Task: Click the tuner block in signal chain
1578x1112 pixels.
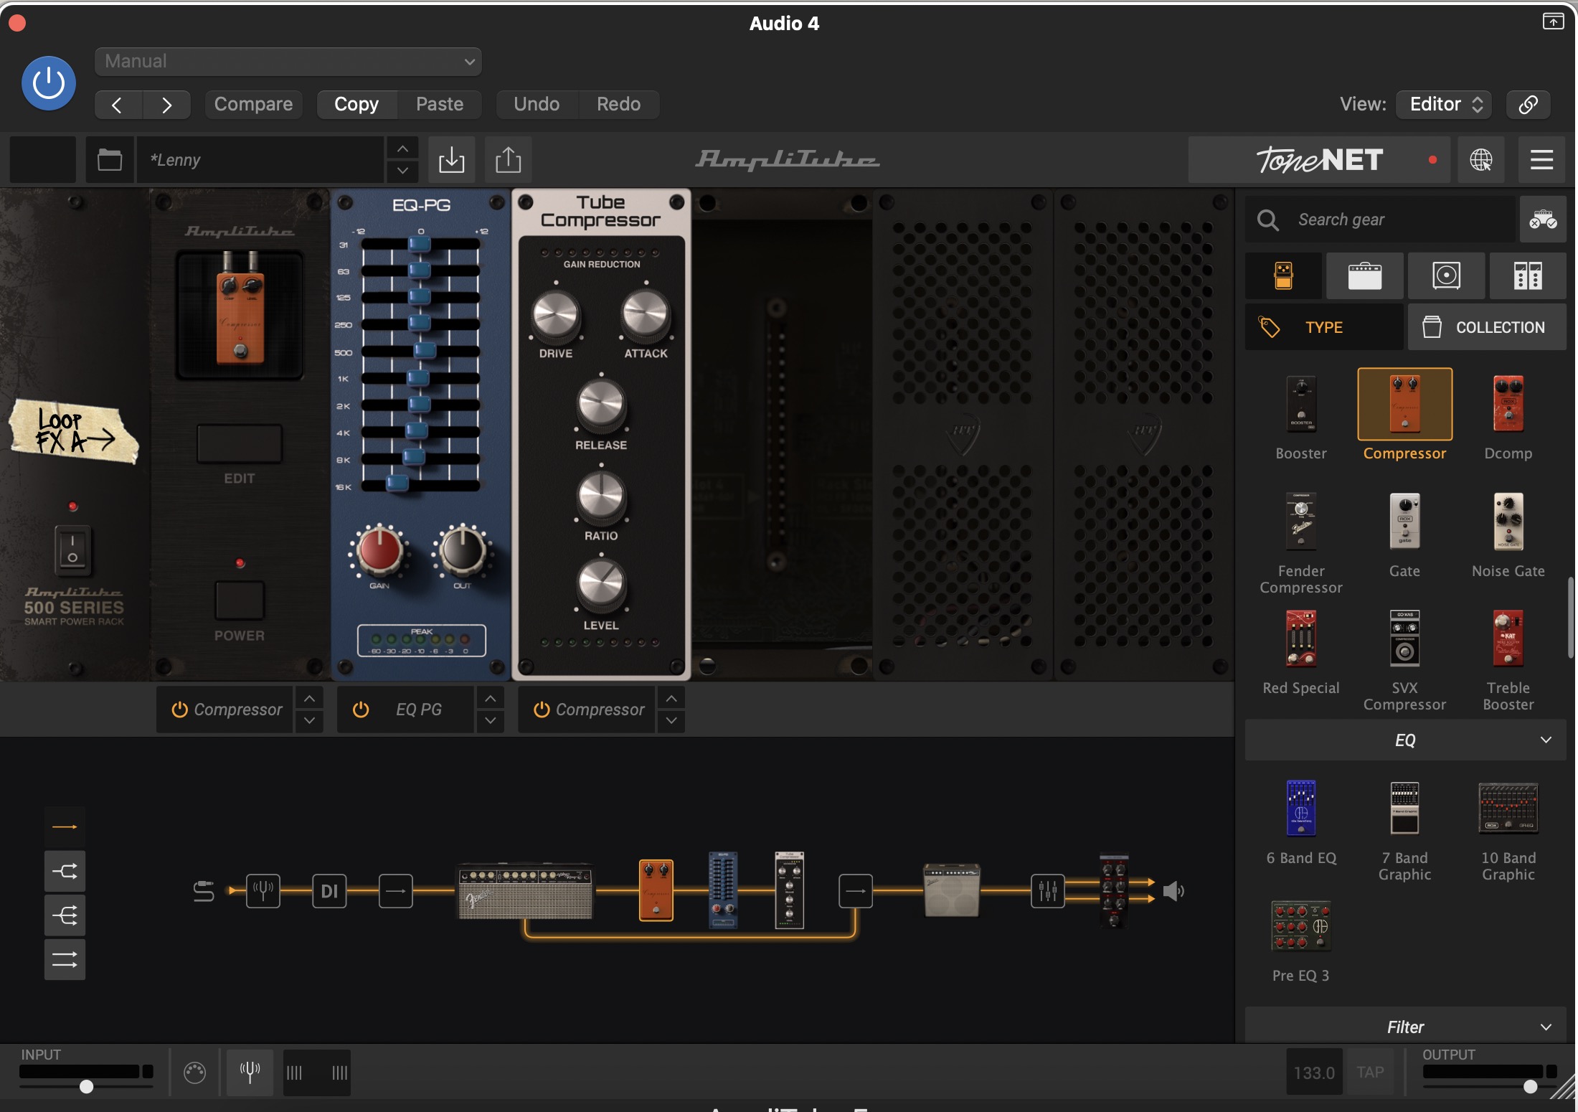Action: (263, 892)
